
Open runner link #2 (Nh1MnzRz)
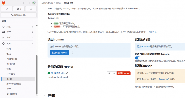[x=58, y=73]
